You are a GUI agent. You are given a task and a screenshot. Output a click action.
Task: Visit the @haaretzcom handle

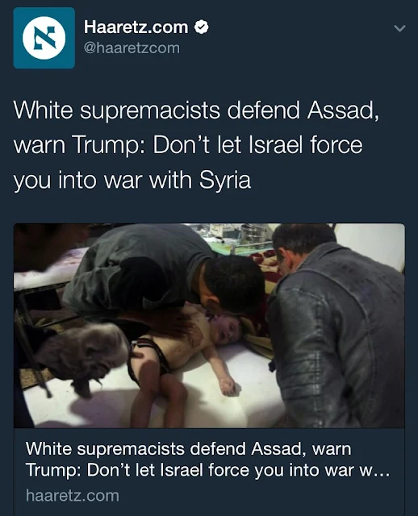132,48
